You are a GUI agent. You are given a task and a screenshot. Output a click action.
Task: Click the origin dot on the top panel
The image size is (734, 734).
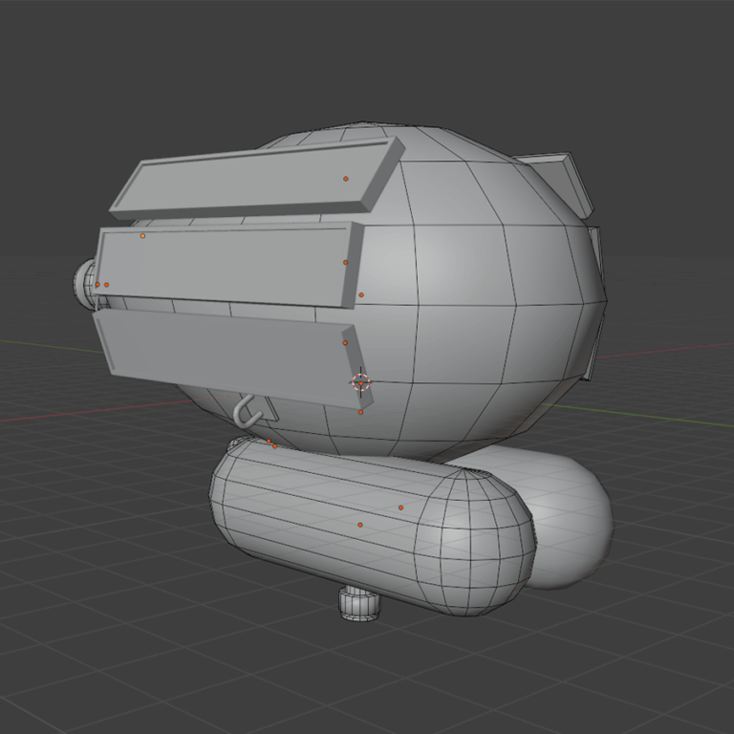pyautogui.click(x=346, y=179)
